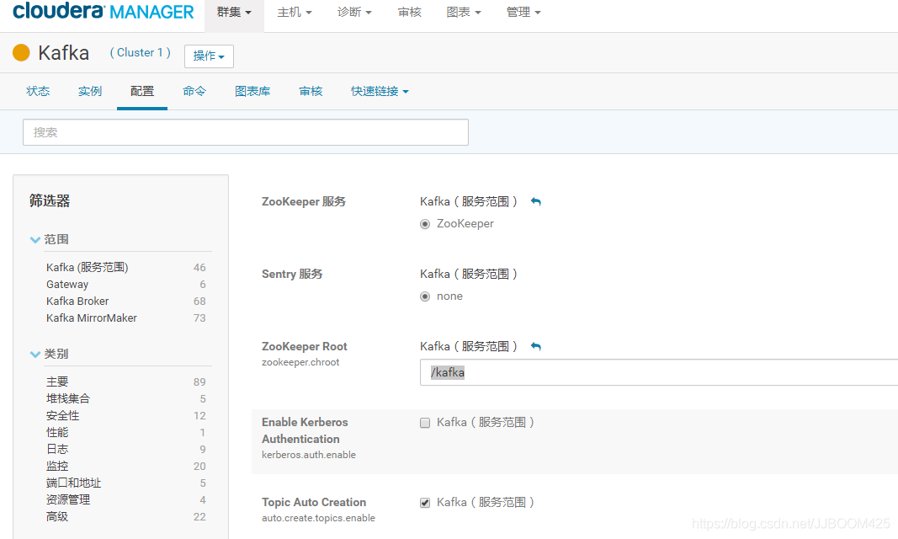The image size is (898, 539).
Task: Filter by 日志 category
Action: tap(57, 449)
